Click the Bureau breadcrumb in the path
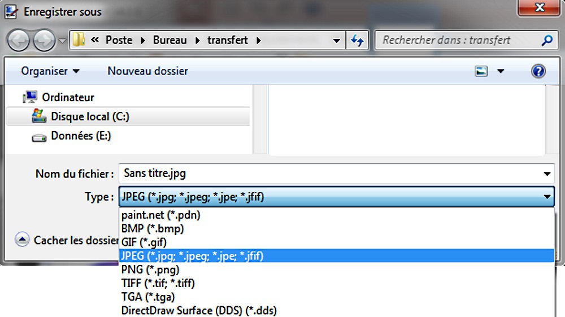565x317 pixels. click(x=169, y=40)
